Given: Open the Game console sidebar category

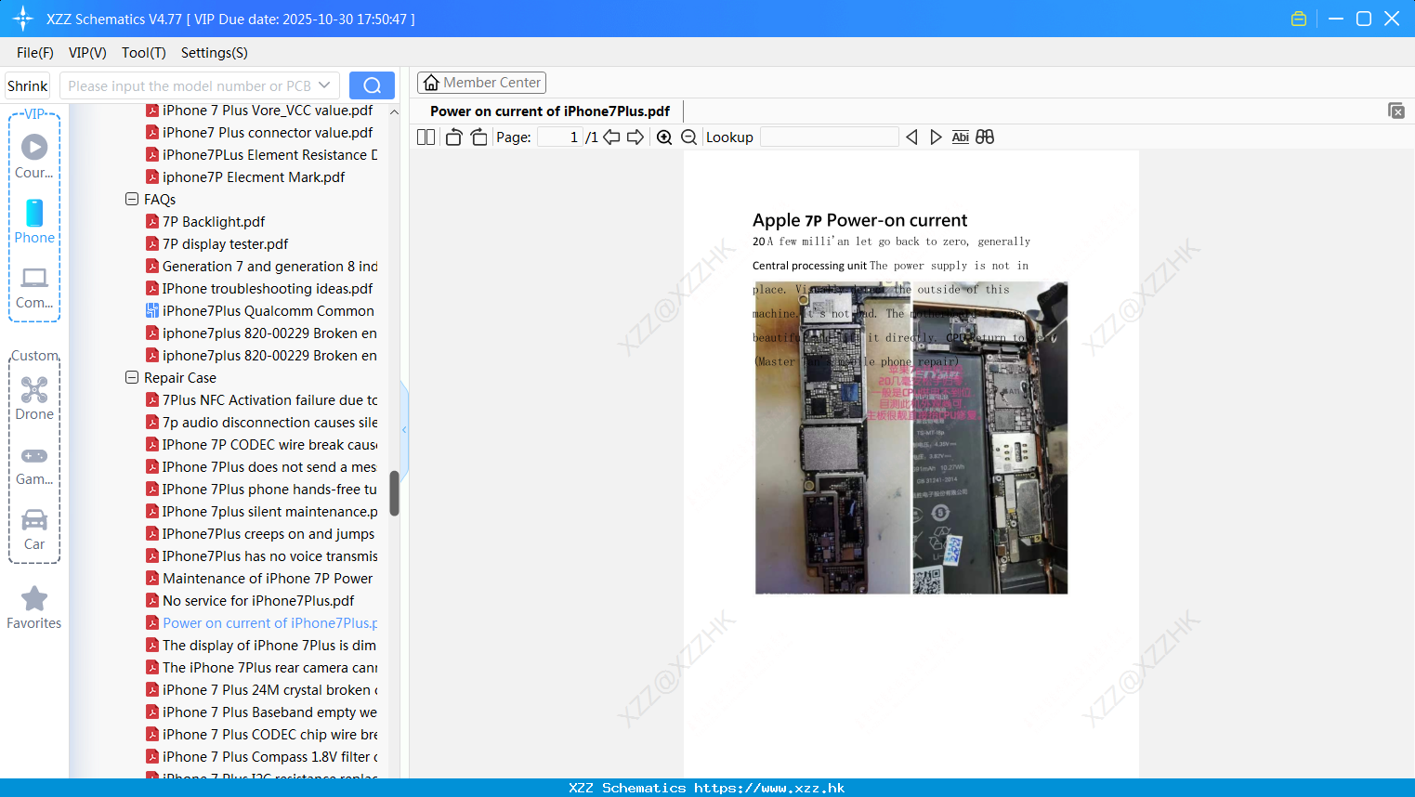Looking at the screenshot, I should coord(34,465).
